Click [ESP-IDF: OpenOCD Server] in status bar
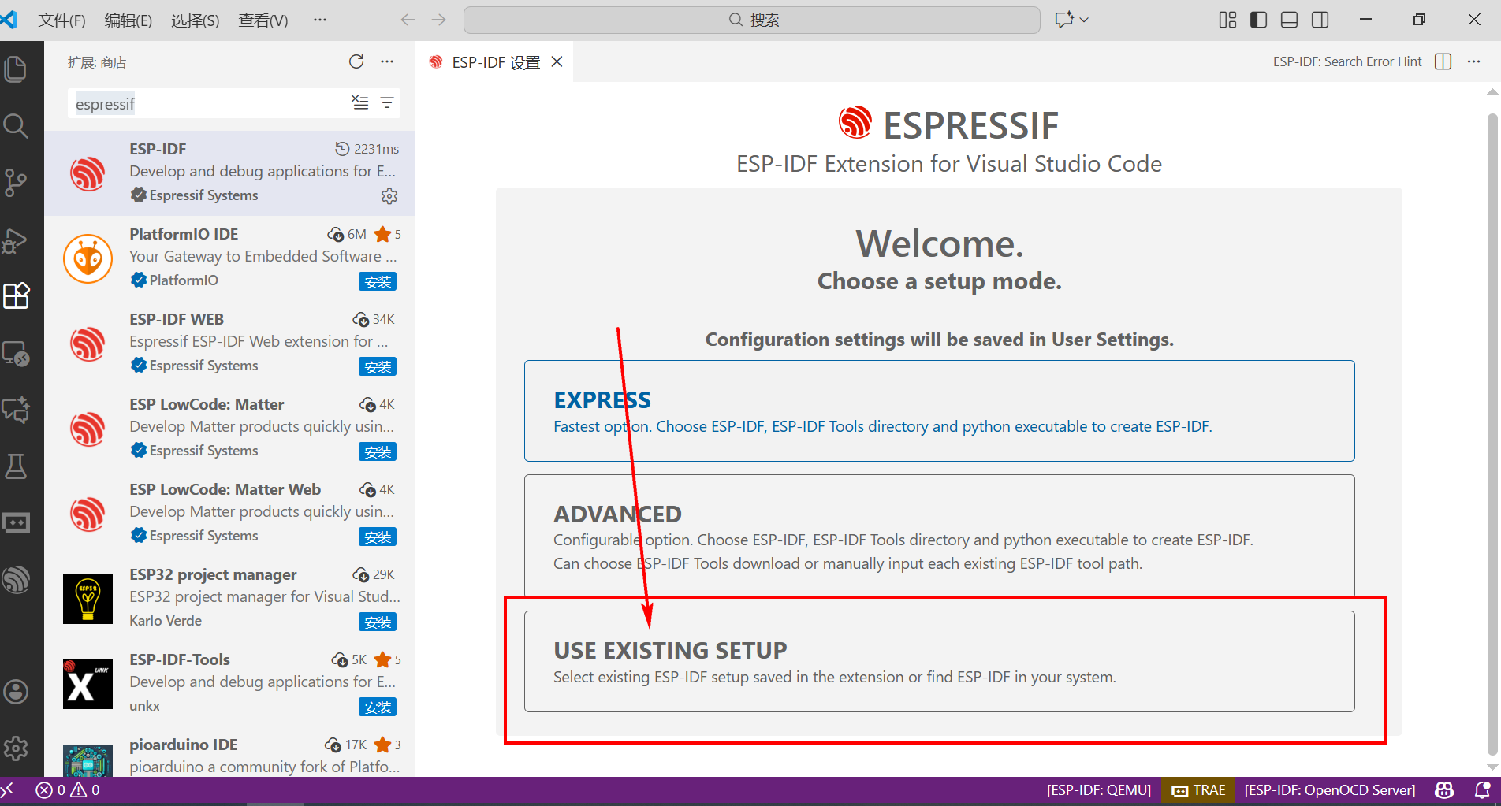 click(1330, 789)
